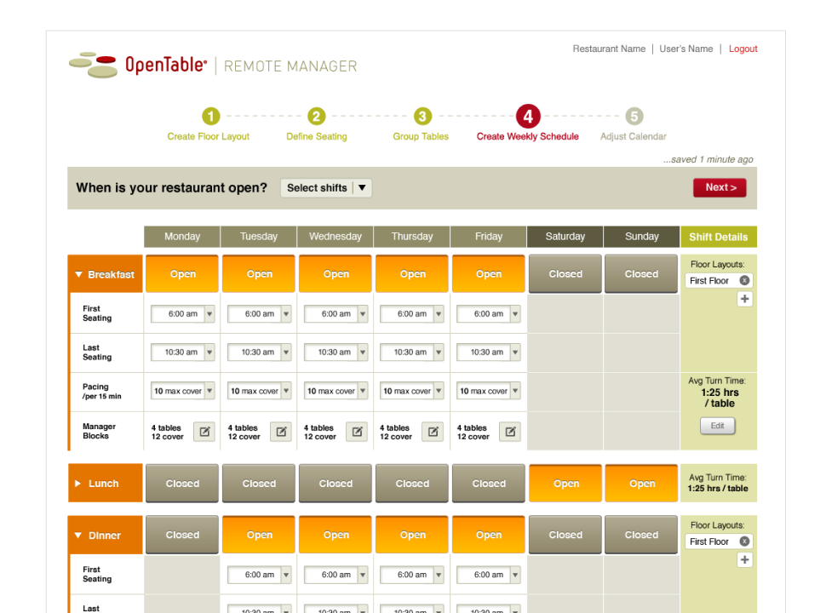Remove First Floor layout from Dinner
Image resolution: width=826 pixels, height=613 pixels.
pos(744,541)
